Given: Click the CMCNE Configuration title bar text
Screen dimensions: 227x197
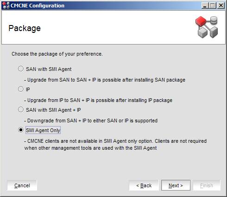Looking at the screenshot, I should 38,6.
